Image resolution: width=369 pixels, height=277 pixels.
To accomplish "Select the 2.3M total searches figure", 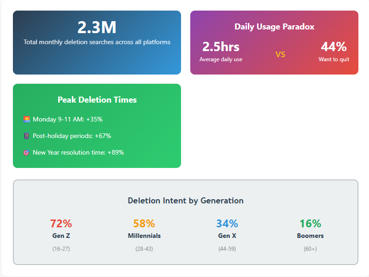I will (x=97, y=28).
